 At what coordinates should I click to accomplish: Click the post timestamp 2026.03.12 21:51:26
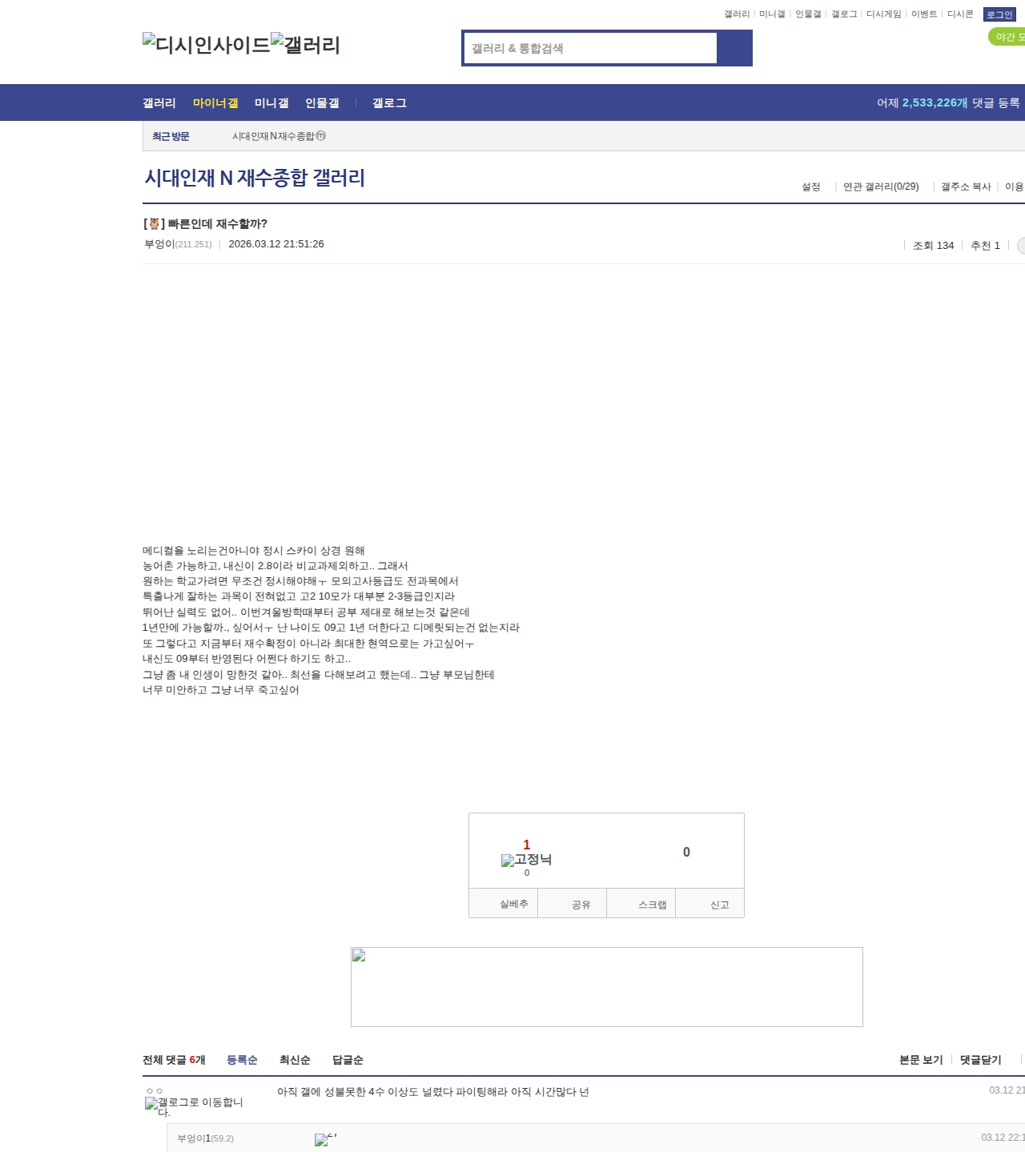pyautogui.click(x=276, y=244)
